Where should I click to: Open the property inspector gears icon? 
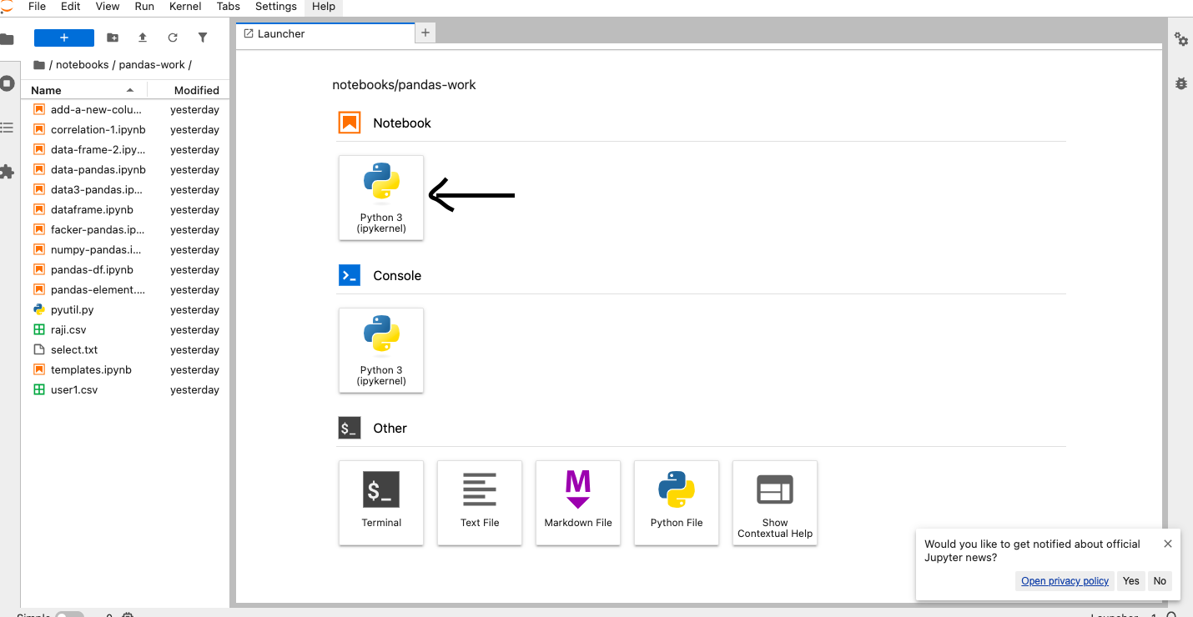(1181, 39)
